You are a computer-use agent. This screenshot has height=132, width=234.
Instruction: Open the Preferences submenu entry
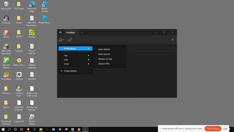76,48
